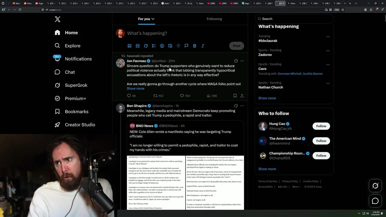Open Bookmarks in sidebar

(71, 112)
